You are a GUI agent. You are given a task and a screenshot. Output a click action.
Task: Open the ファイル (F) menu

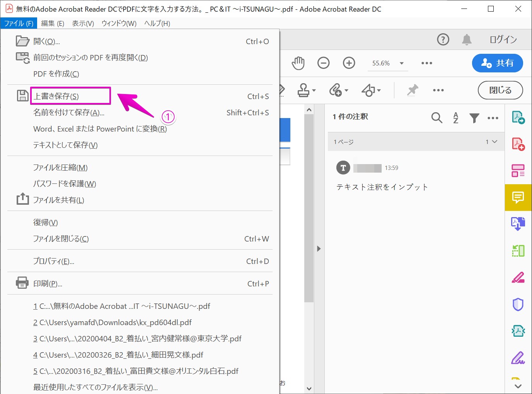click(19, 23)
